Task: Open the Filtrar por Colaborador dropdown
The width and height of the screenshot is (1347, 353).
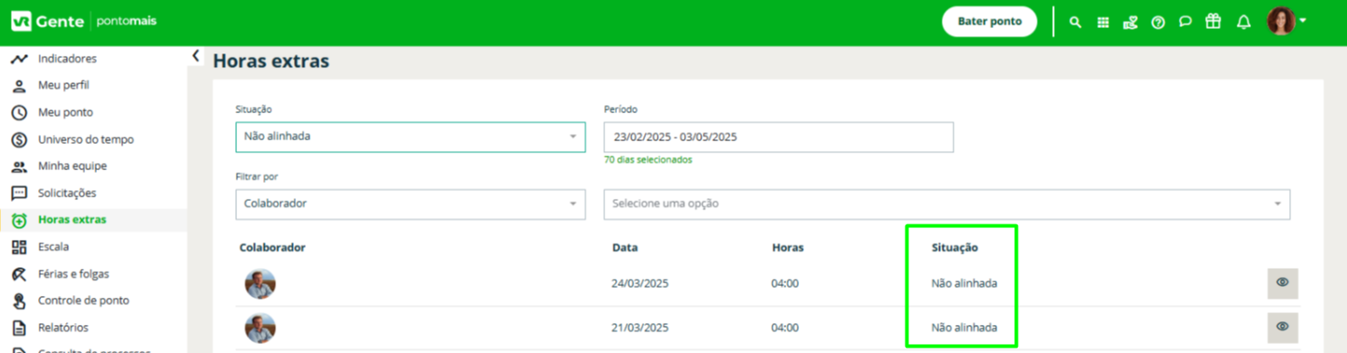Action: [410, 204]
